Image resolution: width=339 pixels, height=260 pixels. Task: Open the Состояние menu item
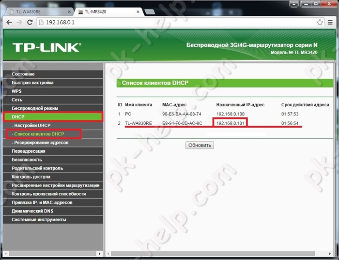(x=53, y=74)
